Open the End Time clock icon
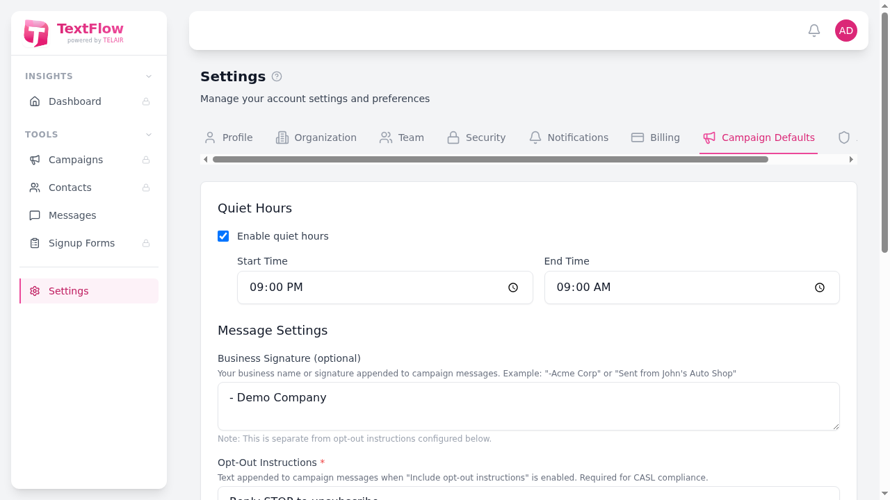Image resolution: width=890 pixels, height=500 pixels. click(x=819, y=287)
